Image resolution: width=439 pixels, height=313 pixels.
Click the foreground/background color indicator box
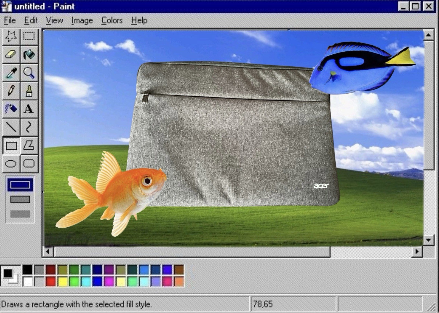click(10, 276)
